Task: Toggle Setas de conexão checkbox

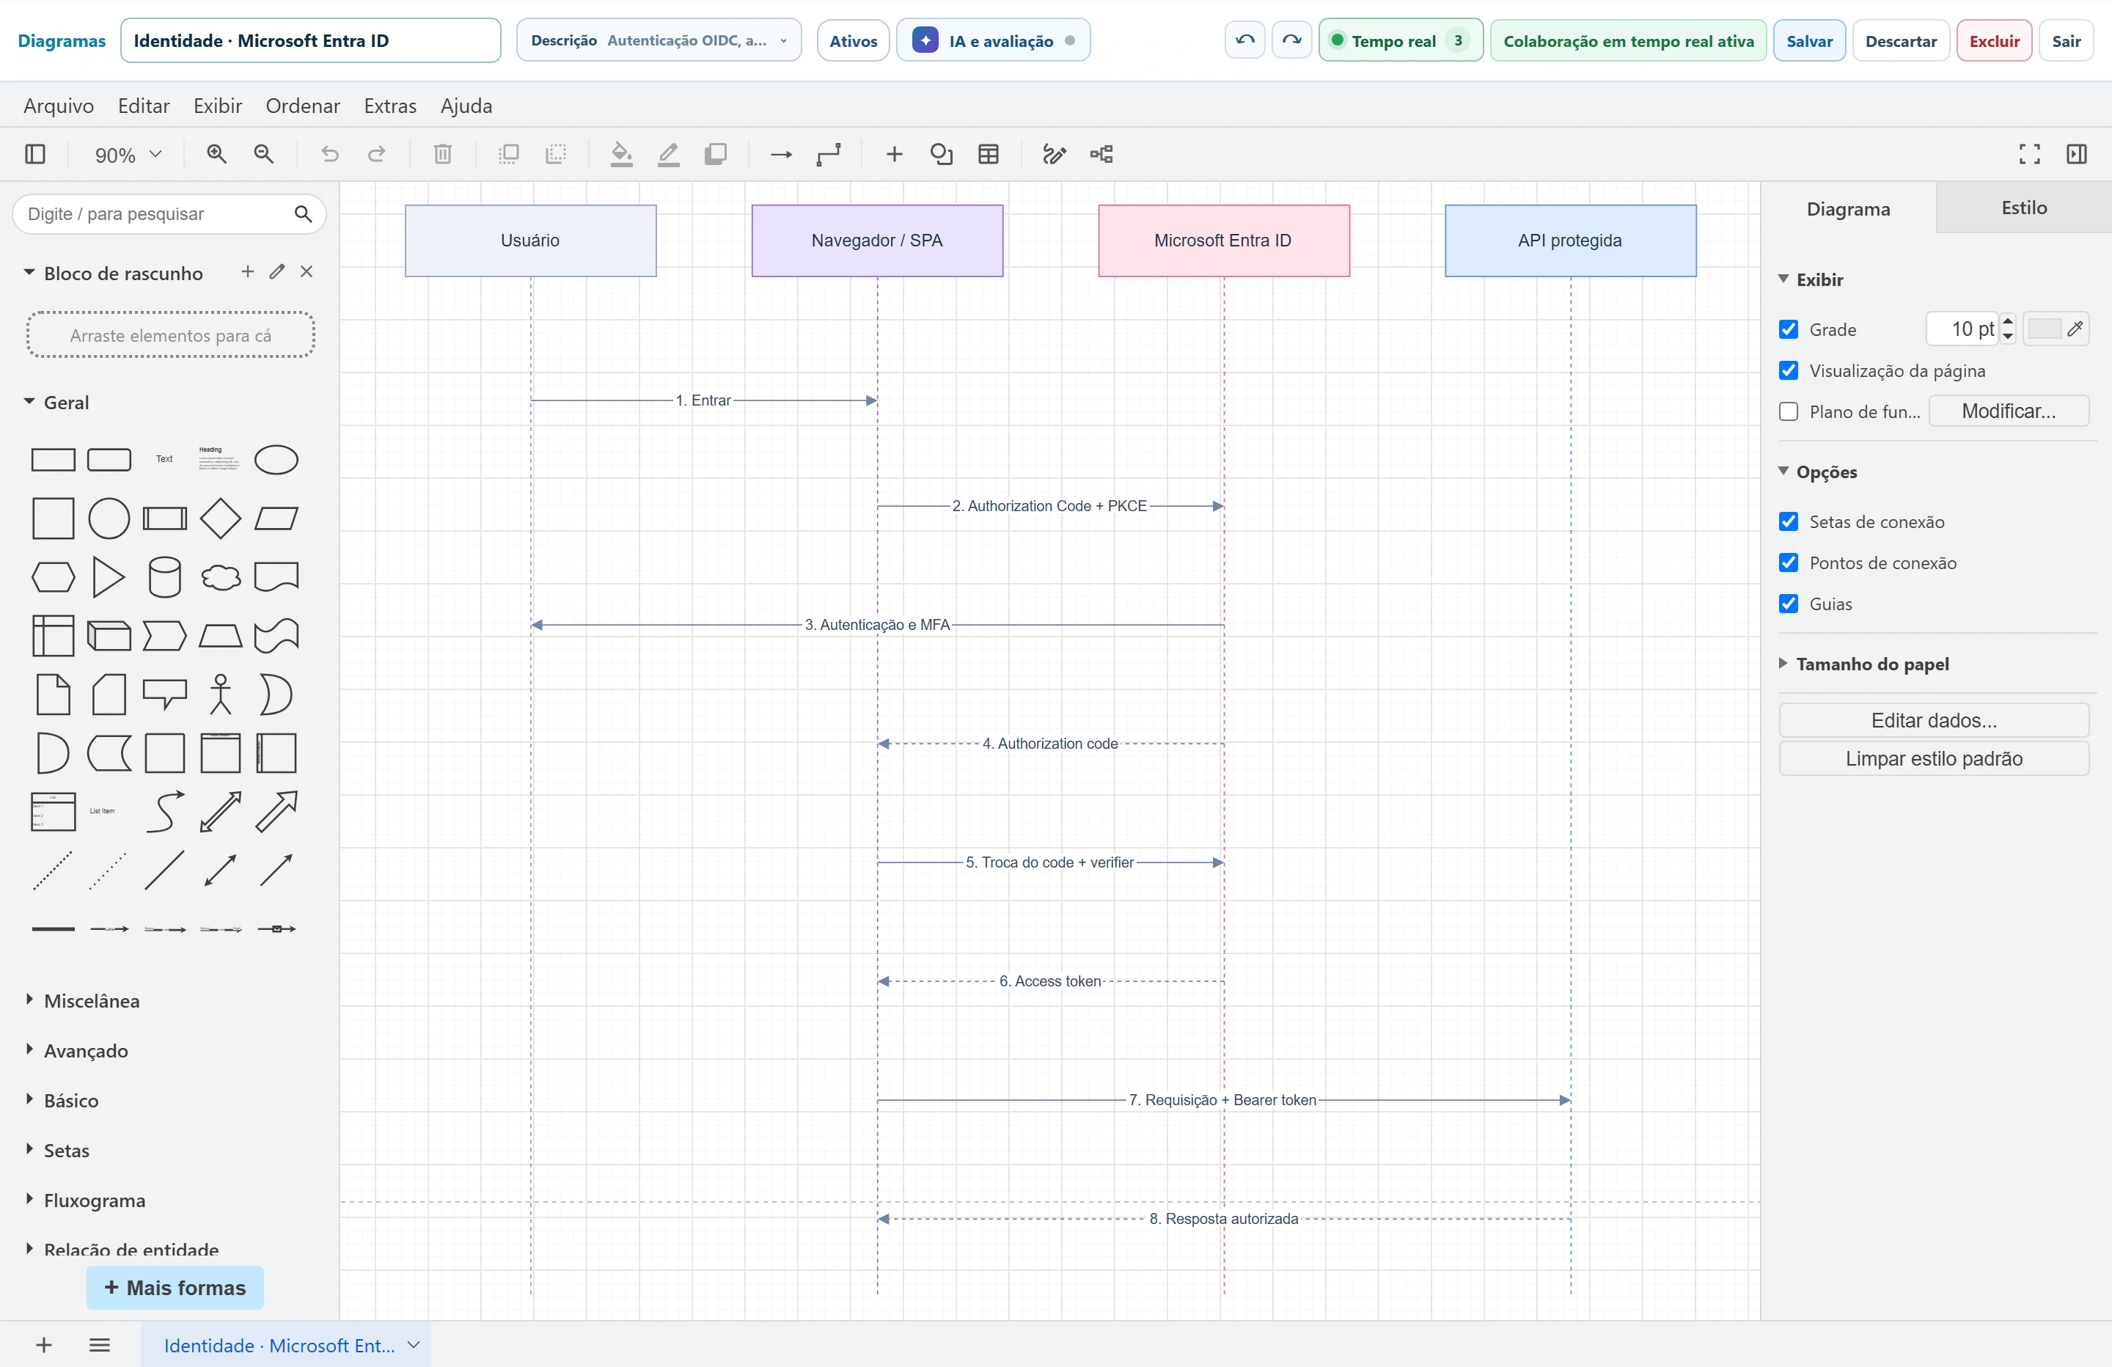Action: (x=1789, y=522)
